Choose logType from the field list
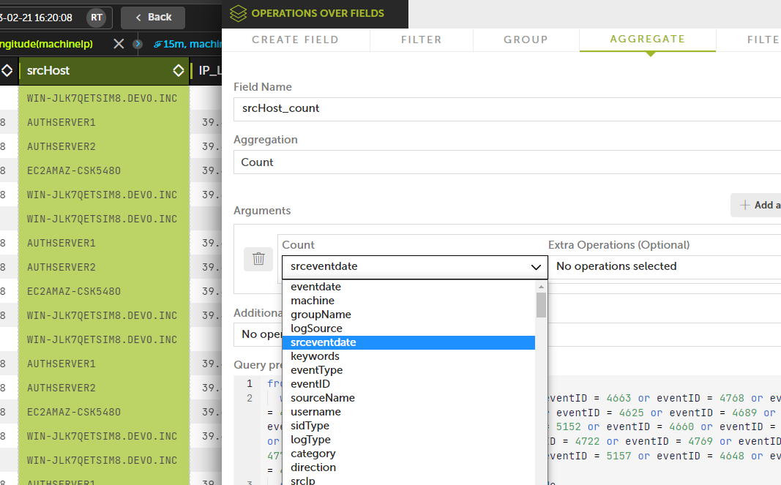781x485 pixels. (408, 440)
